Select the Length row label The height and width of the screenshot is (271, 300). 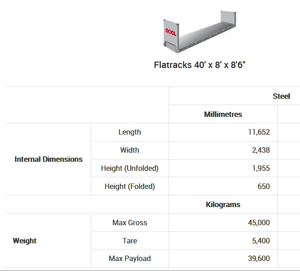pos(130,132)
